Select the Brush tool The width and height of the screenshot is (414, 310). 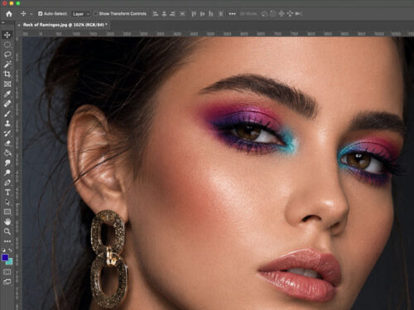click(x=7, y=113)
